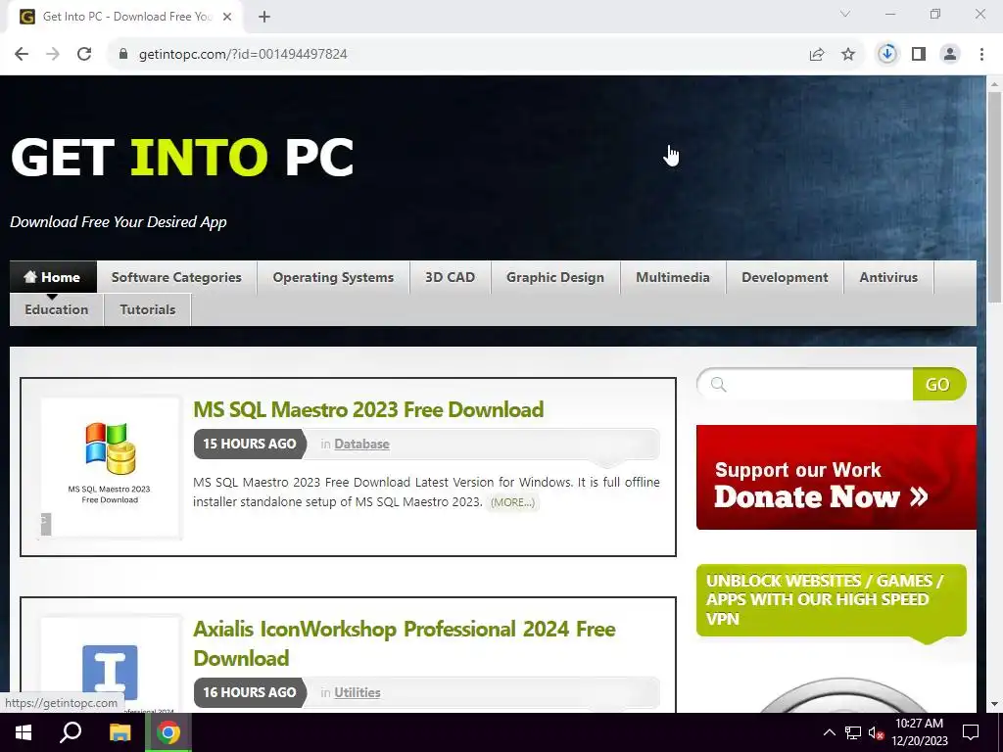
Task: Open the Chrome profile avatar
Action: coord(950,54)
